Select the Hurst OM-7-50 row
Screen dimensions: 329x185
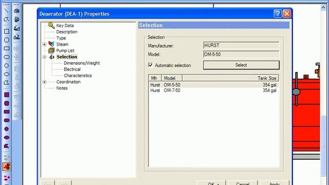pyautogui.click(x=213, y=90)
